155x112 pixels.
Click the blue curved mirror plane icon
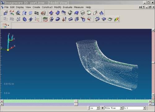(24, 13)
